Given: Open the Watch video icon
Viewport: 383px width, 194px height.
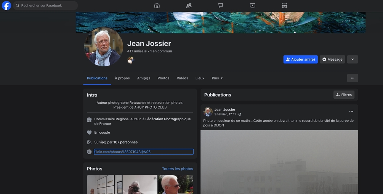Looking at the screenshot, I should click(x=252, y=6).
